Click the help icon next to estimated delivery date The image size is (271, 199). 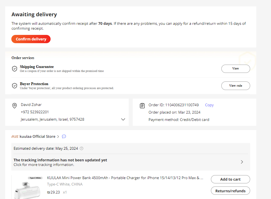tap(82, 148)
